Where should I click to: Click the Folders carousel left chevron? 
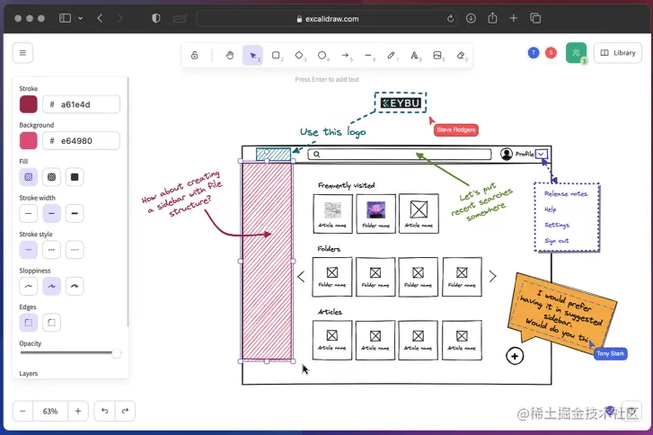(x=301, y=276)
